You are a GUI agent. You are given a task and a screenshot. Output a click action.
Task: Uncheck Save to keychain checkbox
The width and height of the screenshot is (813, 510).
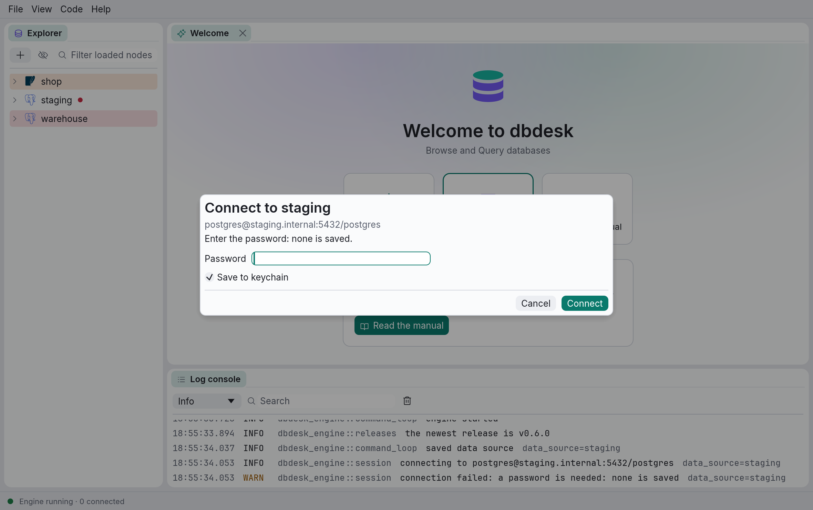click(209, 277)
